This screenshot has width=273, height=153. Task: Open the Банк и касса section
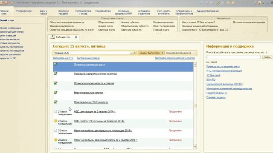pyautogui.click(x=44, y=12)
